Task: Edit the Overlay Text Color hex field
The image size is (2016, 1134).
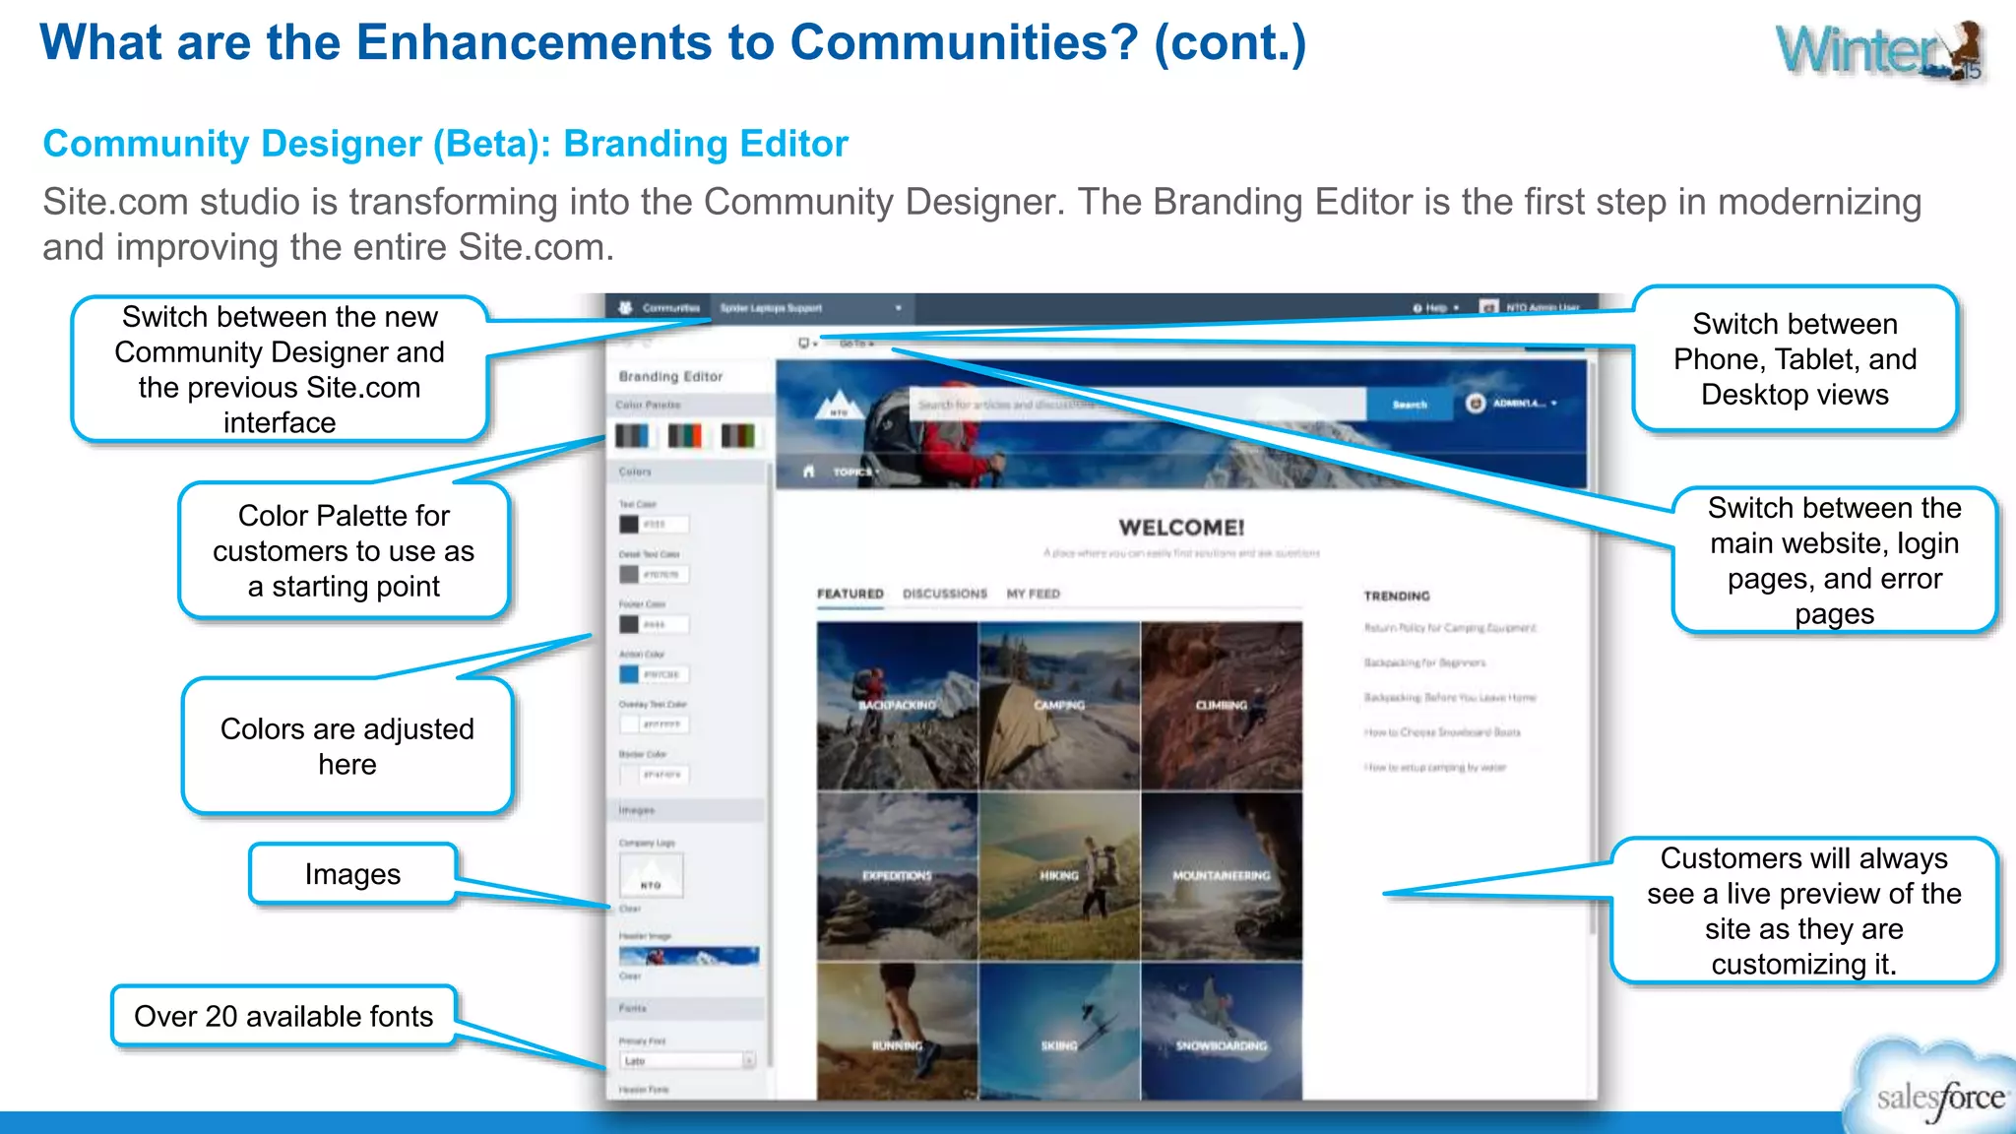Action: click(664, 724)
